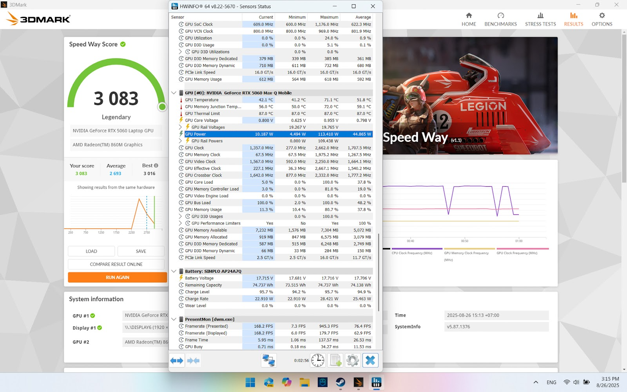Open 3DMark Options gear icon
This screenshot has width=627, height=392.
click(x=602, y=16)
